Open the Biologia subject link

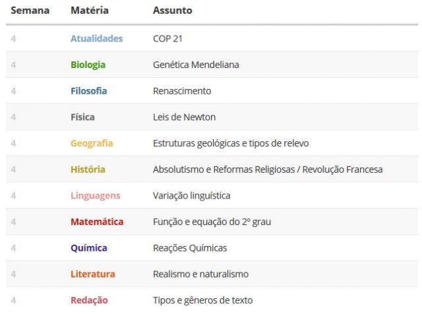[x=88, y=65]
